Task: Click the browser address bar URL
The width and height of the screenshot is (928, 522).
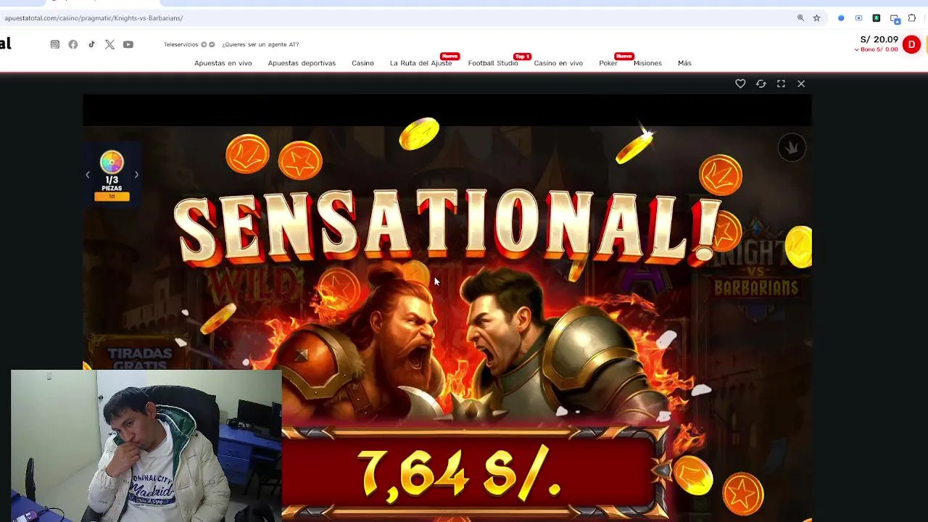Action: [94, 18]
